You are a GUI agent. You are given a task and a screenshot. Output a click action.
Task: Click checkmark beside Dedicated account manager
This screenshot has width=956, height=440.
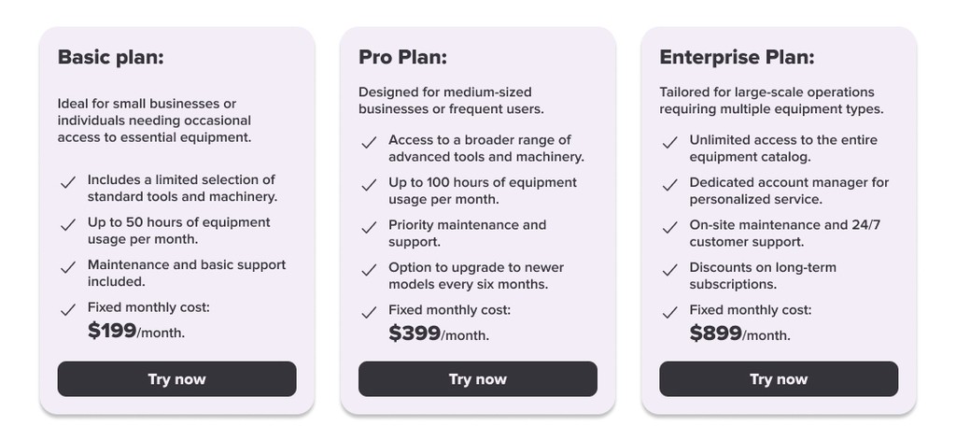669,185
